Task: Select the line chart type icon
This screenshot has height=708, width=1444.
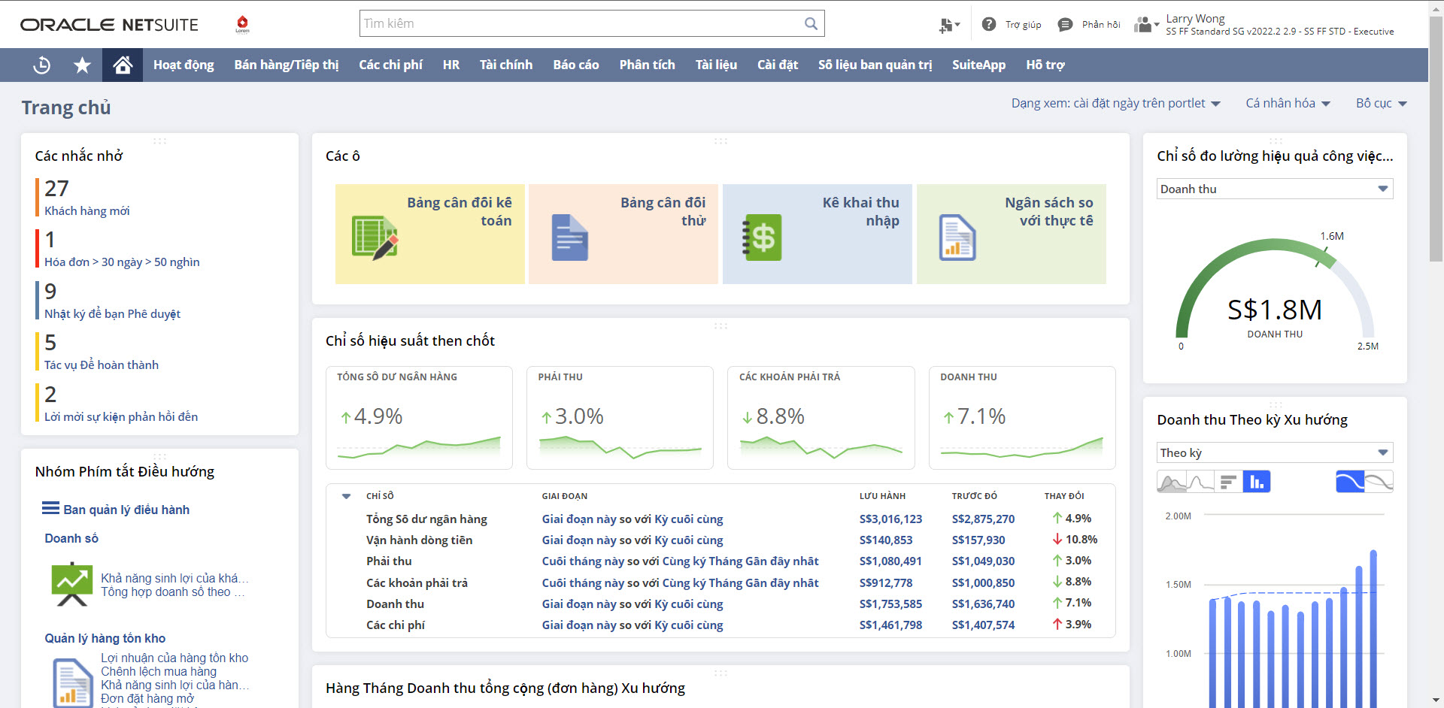Action: [1200, 482]
